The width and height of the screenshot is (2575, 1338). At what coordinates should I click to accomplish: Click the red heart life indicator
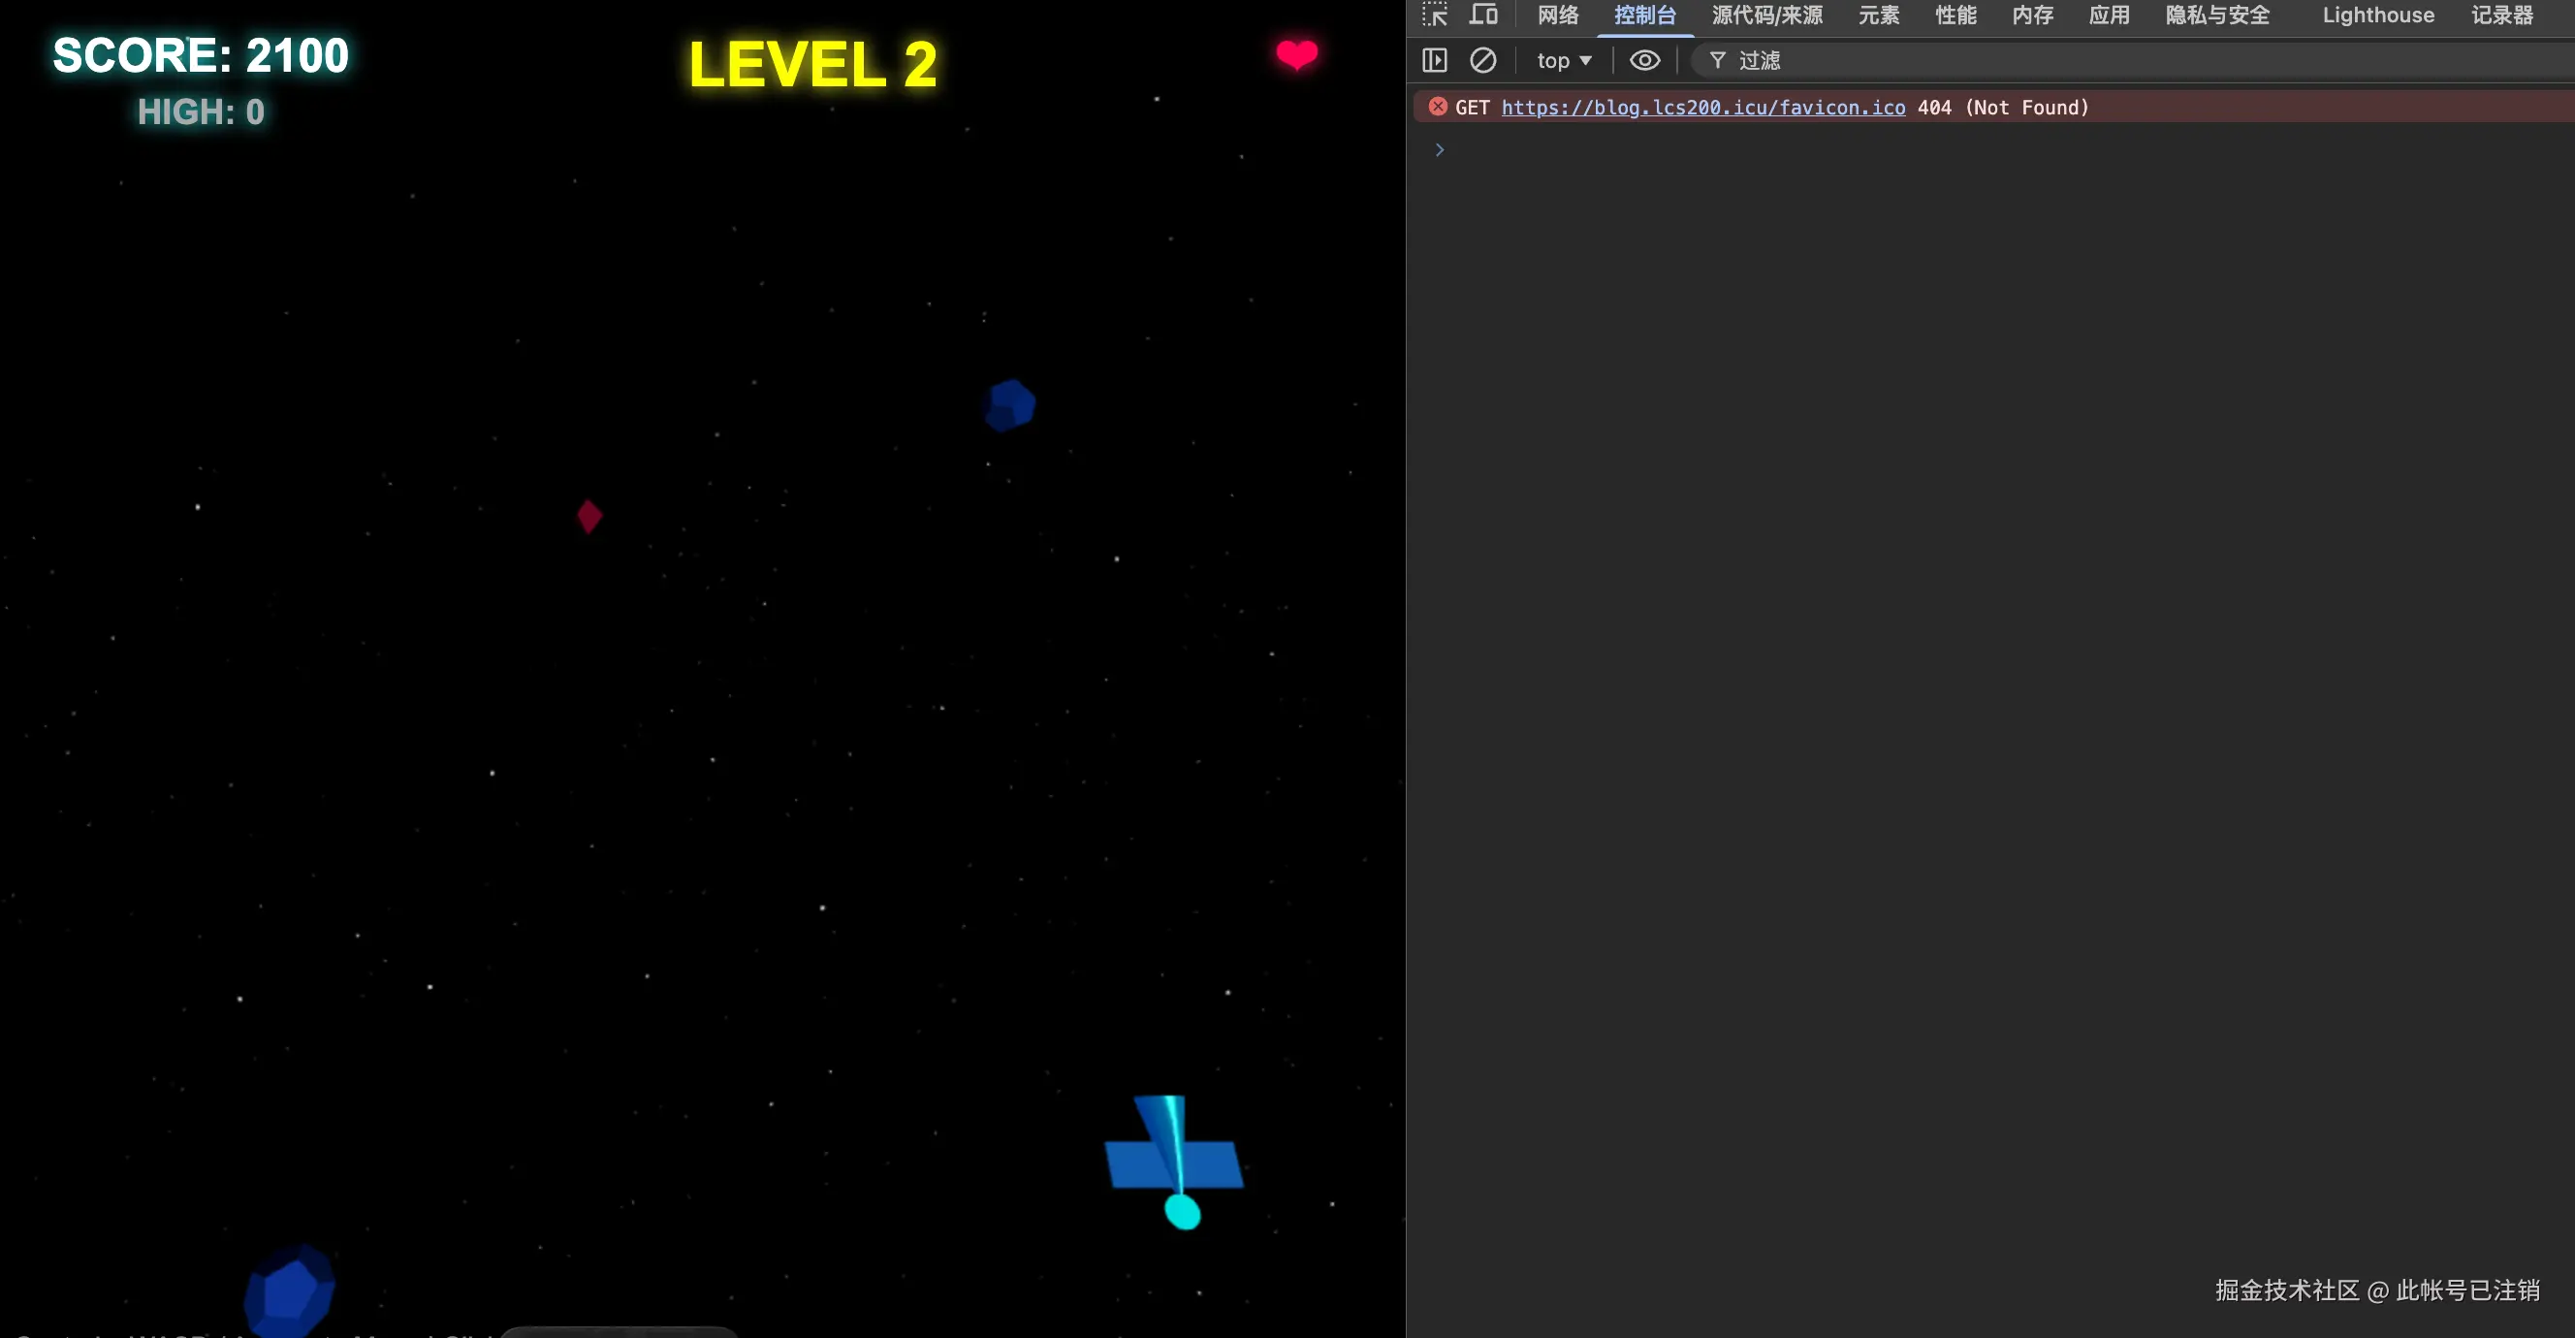tap(1296, 54)
